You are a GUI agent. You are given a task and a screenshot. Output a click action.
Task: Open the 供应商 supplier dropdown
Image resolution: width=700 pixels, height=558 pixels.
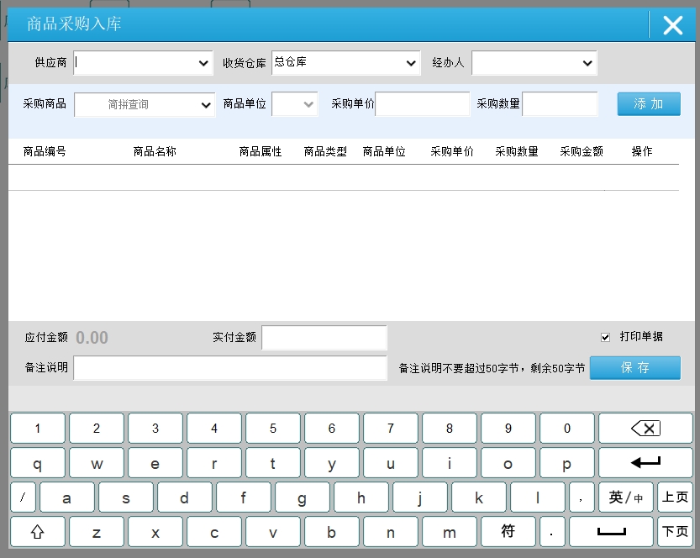pyautogui.click(x=144, y=63)
